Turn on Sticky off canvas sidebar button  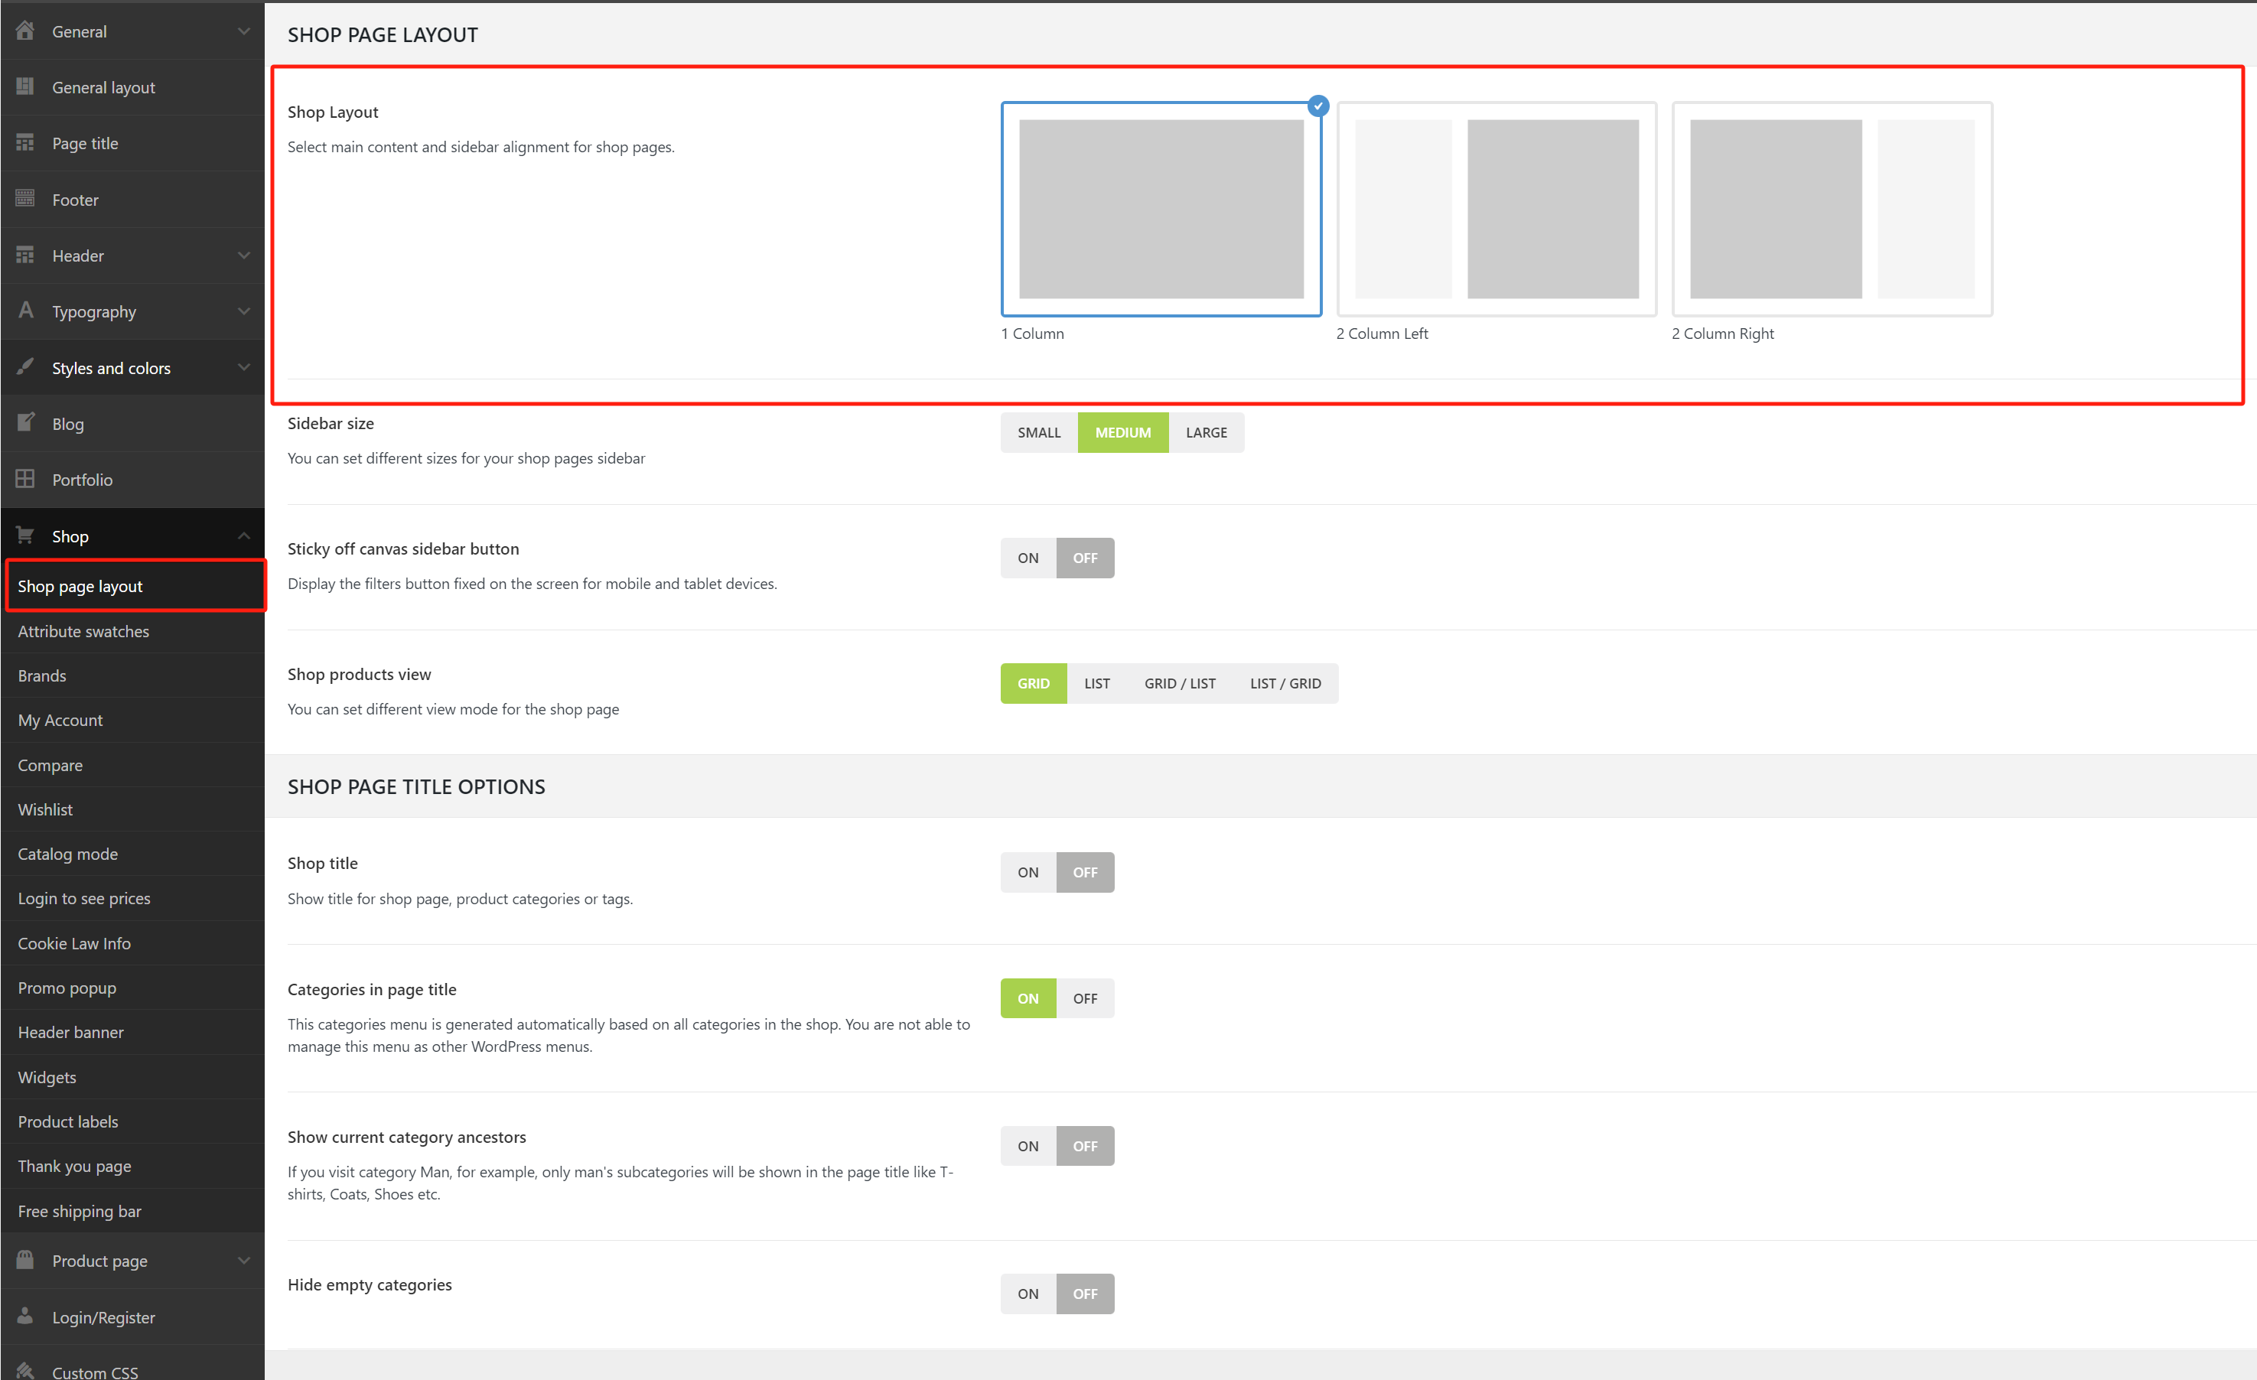click(x=1028, y=558)
